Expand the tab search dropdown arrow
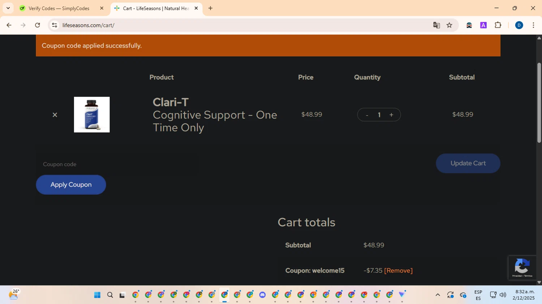Image resolution: width=542 pixels, height=304 pixels. tap(8, 8)
